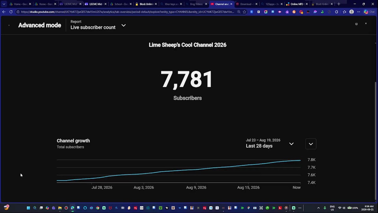Click the address bar URL field
378x213 pixels.
pyautogui.click(x=128, y=12)
